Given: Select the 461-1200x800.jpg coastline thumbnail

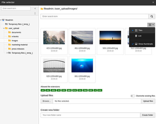Looking at the screenshot, I should [82, 37].
